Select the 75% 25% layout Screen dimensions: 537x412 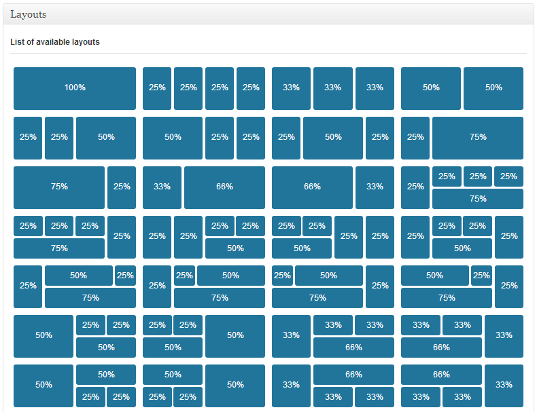tap(75, 187)
